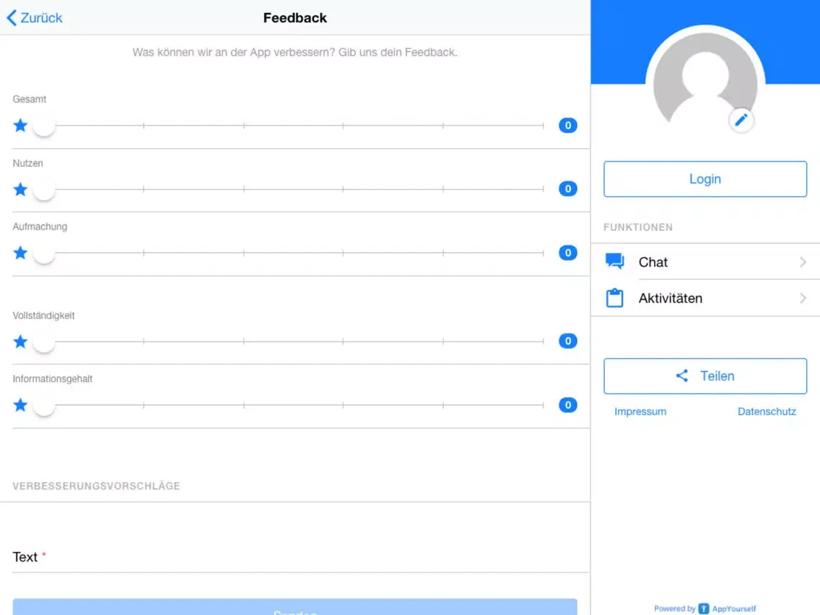
Task: Click the Feedback page title
Action: point(295,18)
